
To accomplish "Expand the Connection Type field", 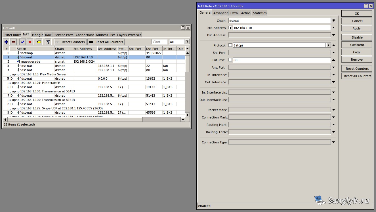I will 334,142.
